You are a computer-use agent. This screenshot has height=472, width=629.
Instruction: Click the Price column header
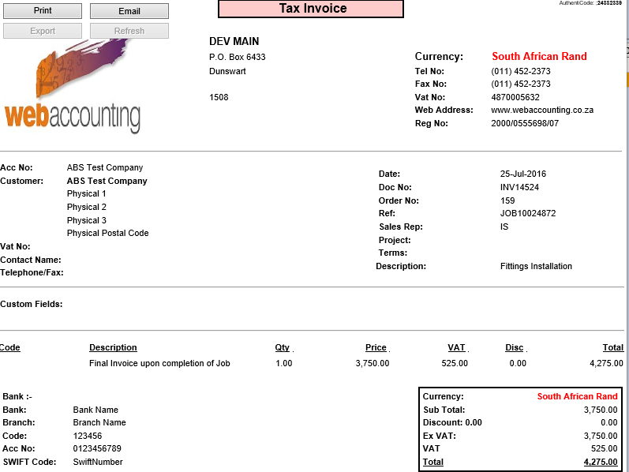[376, 347]
